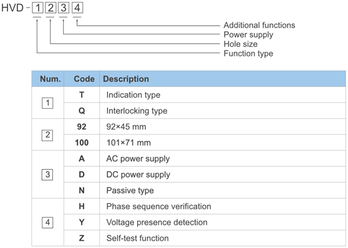Click '101×71 mm' description
Image resolution: width=348 pixels, height=248 pixels.
point(128,142)
